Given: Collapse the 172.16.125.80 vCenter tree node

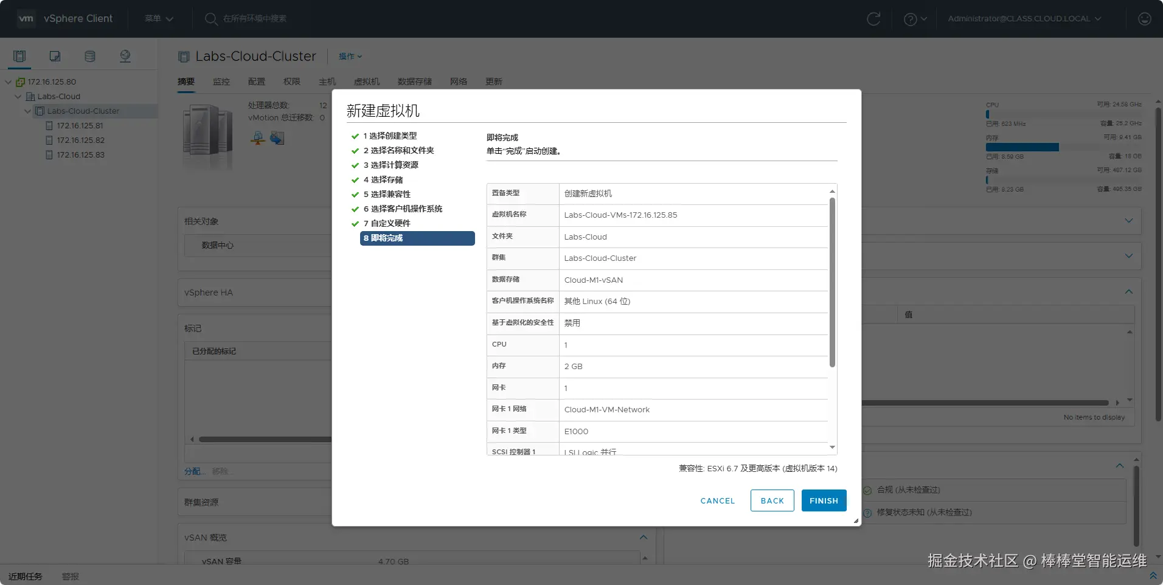Looking at the screenshot, I should [x=9, y=82].
